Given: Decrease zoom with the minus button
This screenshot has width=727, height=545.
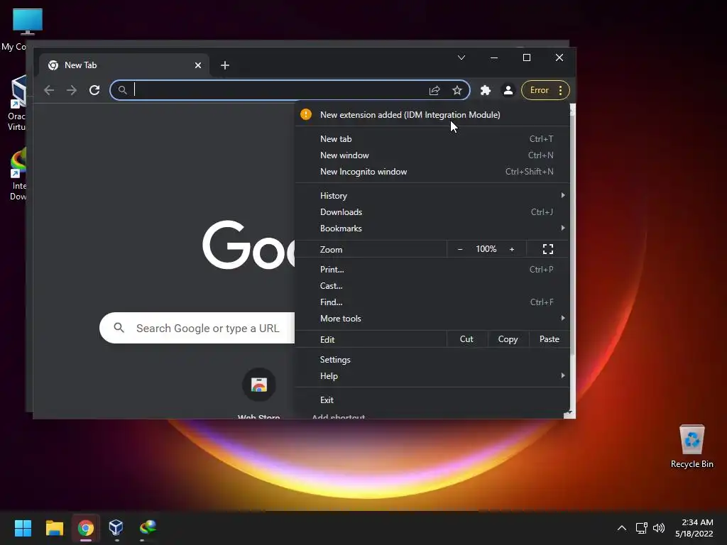Looking at the screenshot, I should point(460,249).
